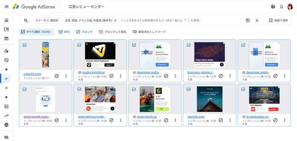
Task: Open the help question-mark icon
Action: (x=273, y=7)
